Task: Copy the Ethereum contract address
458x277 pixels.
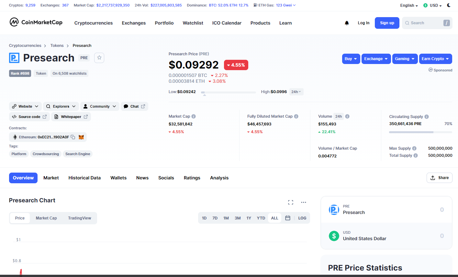Action: click(x=73, y=137)
